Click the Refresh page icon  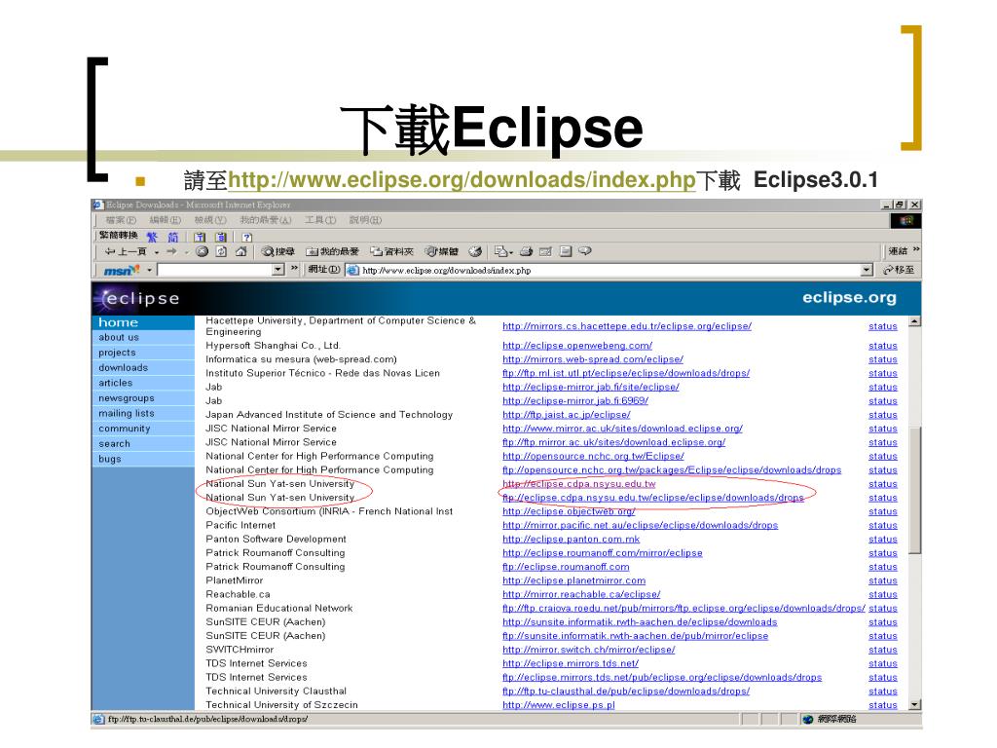[221, 252]
